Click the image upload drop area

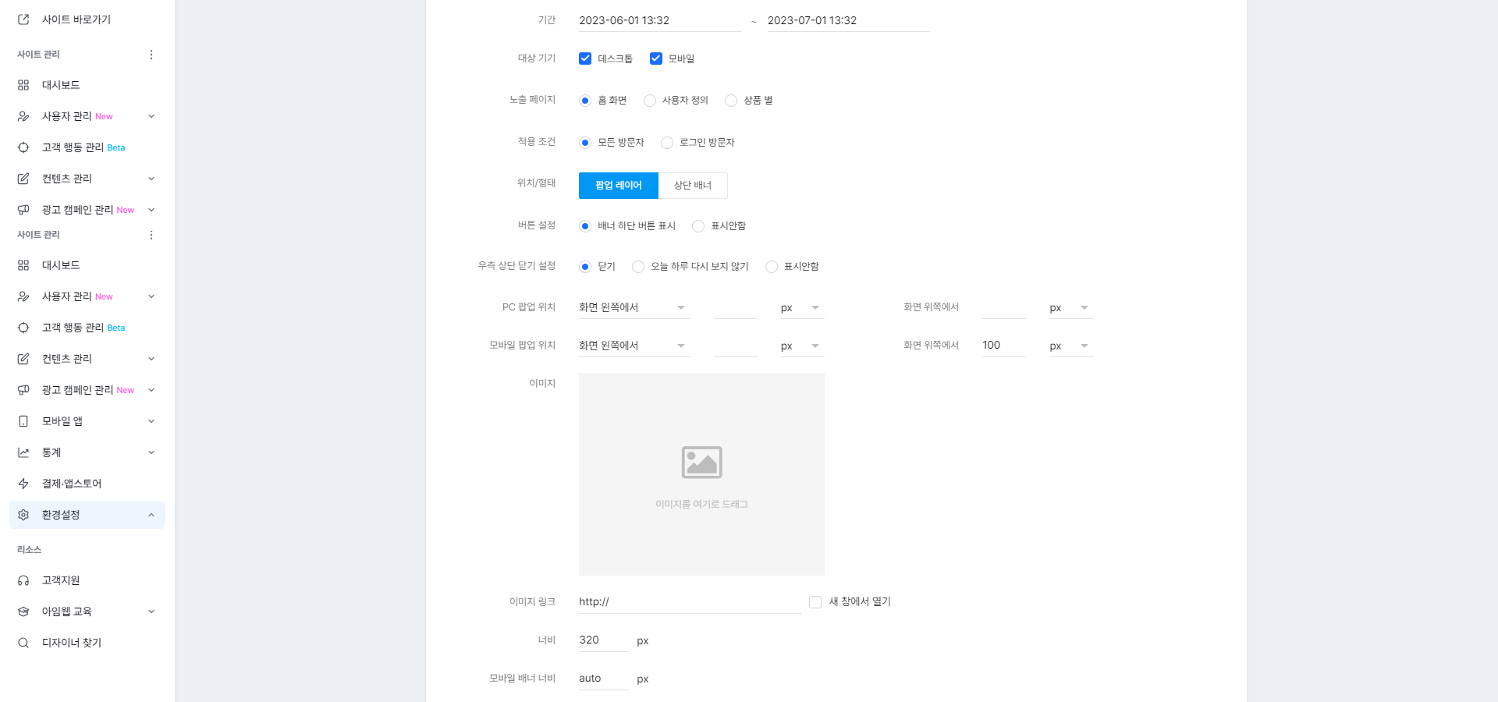[x=701, y=474]
